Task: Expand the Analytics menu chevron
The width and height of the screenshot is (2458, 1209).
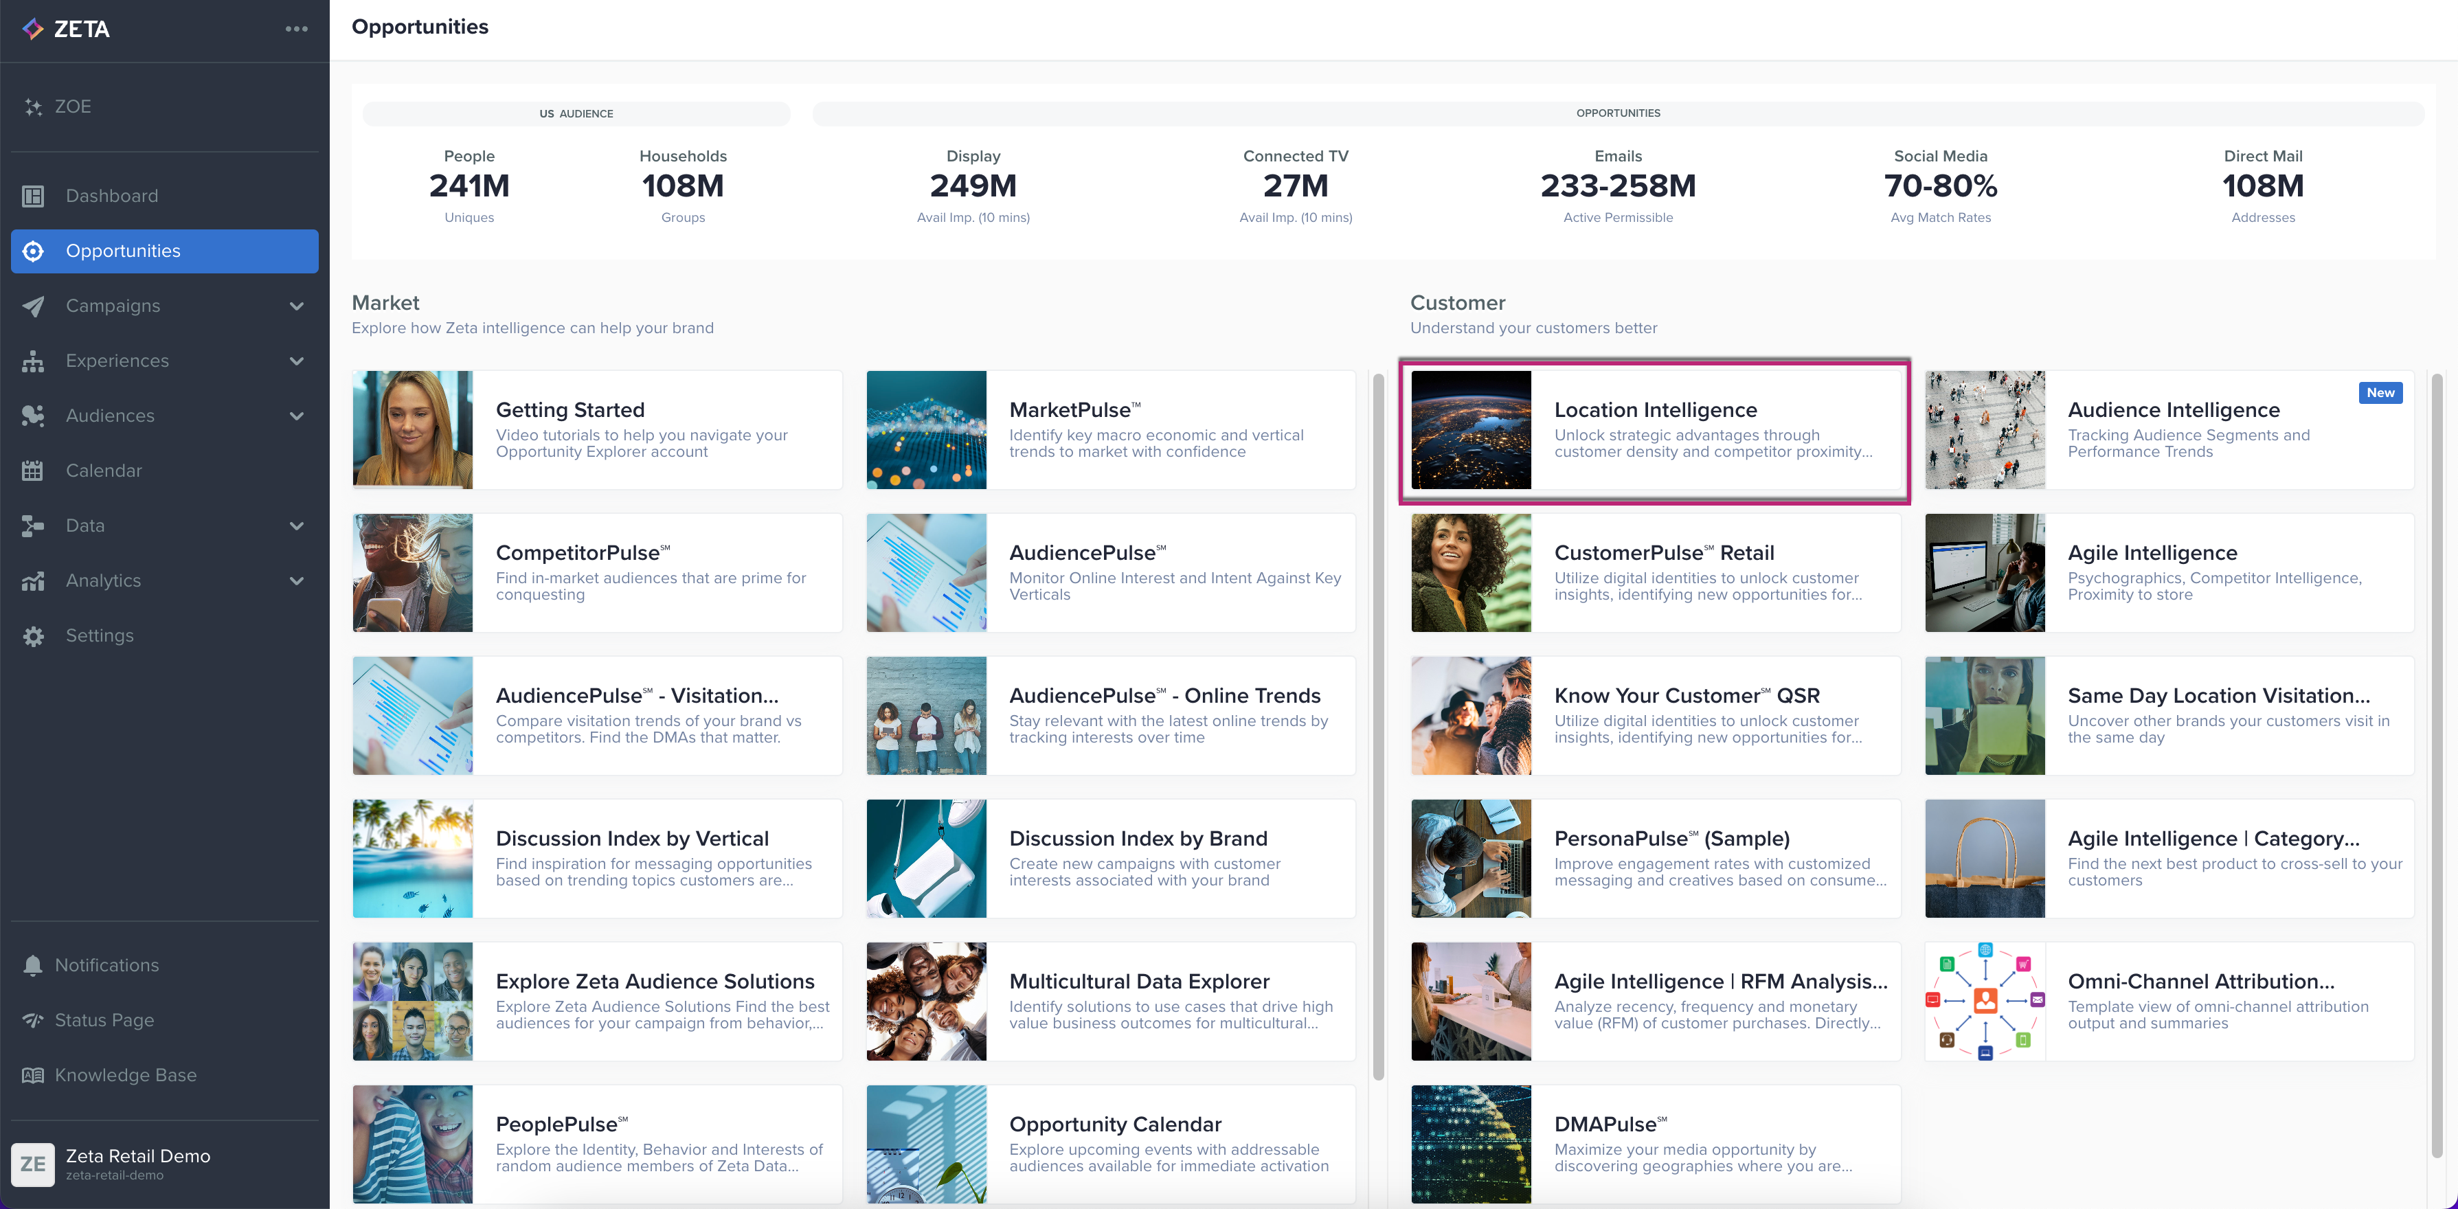Action: [x=297, y=580]
